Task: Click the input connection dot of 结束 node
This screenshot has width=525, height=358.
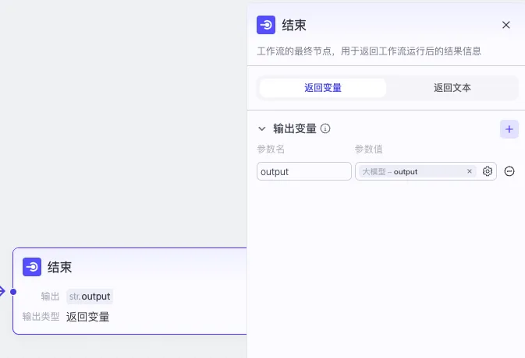Action: (x=13, y=292)
